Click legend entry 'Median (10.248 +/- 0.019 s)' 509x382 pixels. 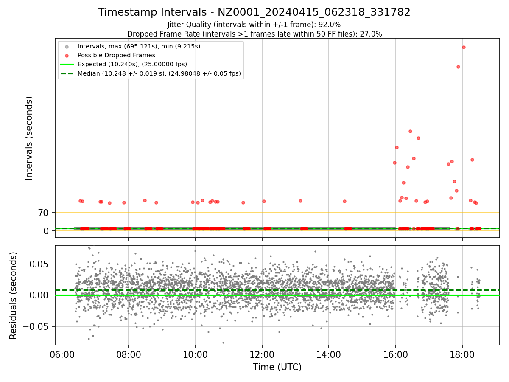pos(159,73)
